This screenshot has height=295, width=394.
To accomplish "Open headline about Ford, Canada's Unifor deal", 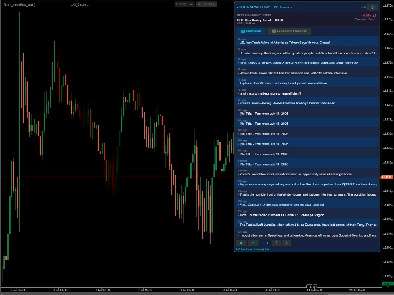I will pyautogui.click(x=307, y=204).
